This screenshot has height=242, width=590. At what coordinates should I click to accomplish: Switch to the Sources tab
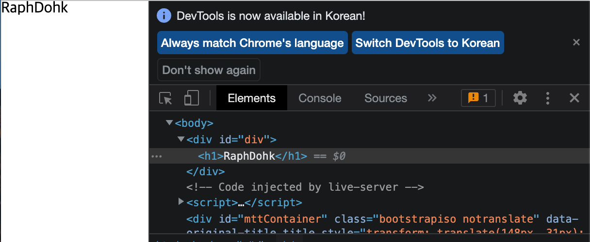(x=386, y=98)
